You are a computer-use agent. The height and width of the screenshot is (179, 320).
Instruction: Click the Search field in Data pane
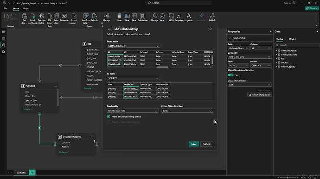click(x=297, y=45)
